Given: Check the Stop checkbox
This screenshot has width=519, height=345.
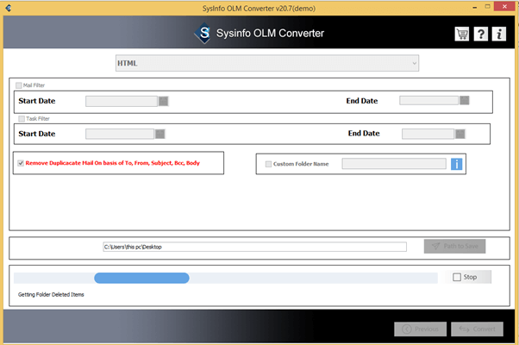Looking at the screenshot, I should coord(457,277).
